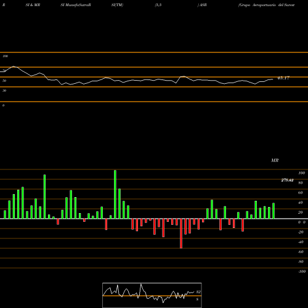The image size is (308, 308).
Task: Click the tallest green bar in MR histogram
Action: (115, 194)
